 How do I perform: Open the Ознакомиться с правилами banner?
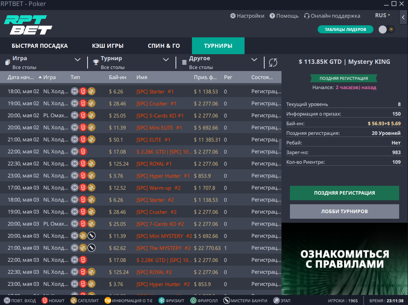pyautogui.click(x=345, y=259)
